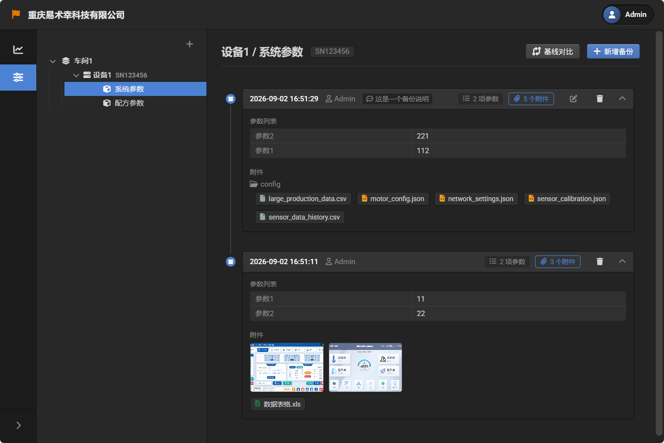Click the value 112 cell
Viewport: 664px width, 443px height.
point(519,151)
